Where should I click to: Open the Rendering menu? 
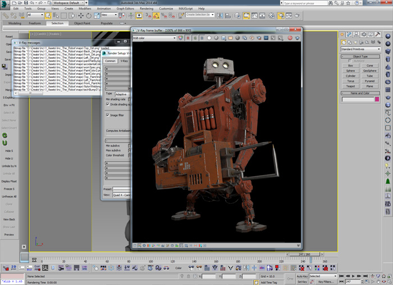coord(145,9)
